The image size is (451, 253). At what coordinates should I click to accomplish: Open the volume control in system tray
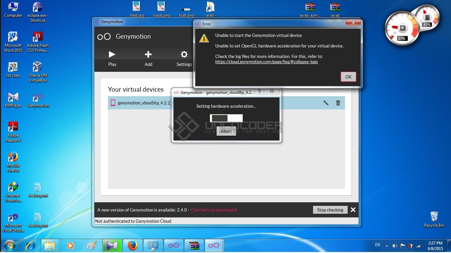(x=395, y=246)
